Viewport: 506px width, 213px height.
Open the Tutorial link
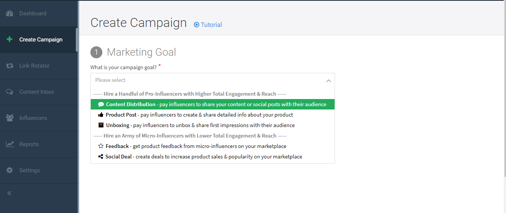tap(211, 25)
